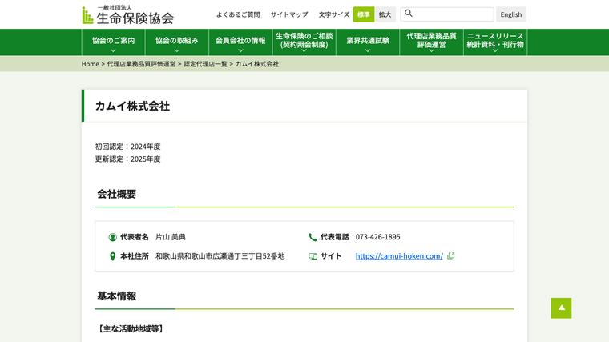Open 代理店業務品質評価運営 breadcrumb link
Image resolution: width=609 pixels, height=342 pixels.
141,64
